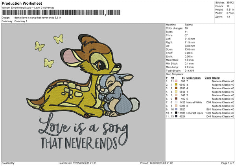Click stitch count 5646 in stop row 4
Viewport: 236px width, 166px height.
[x=182, y=92]
